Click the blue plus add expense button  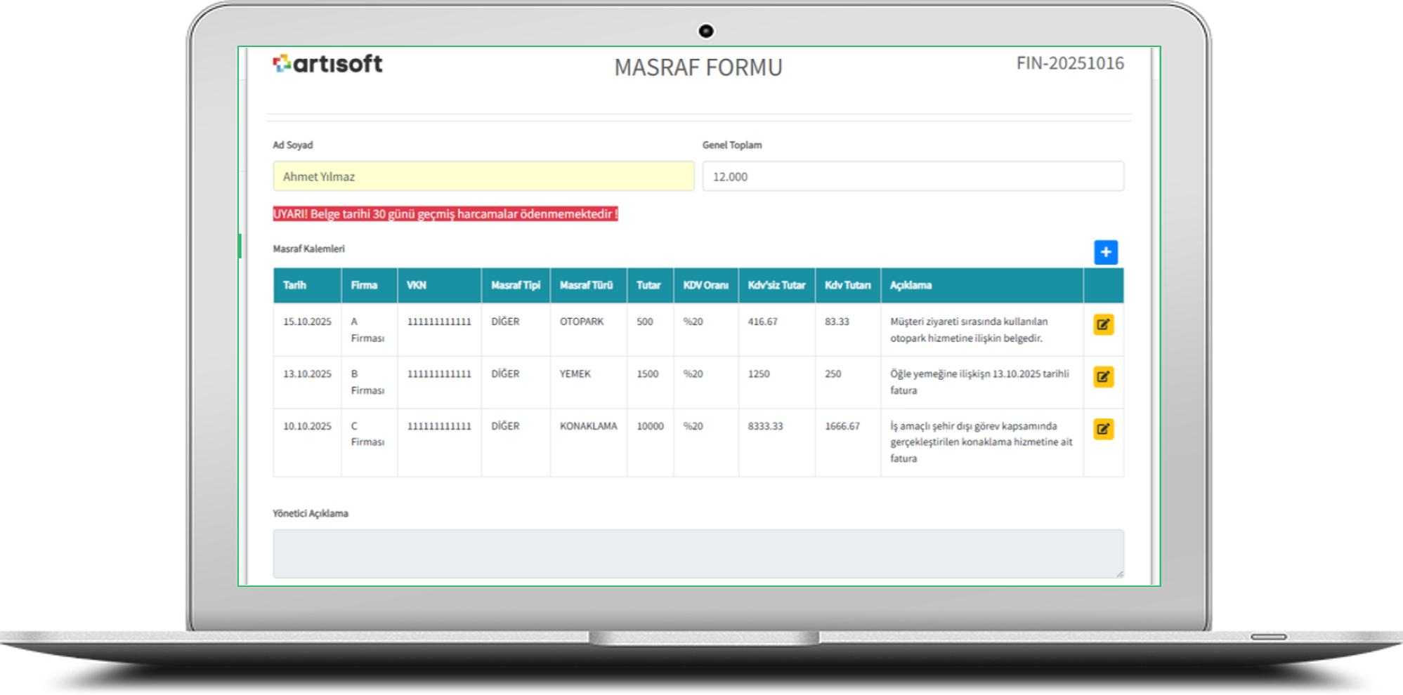click(1105, 253)
